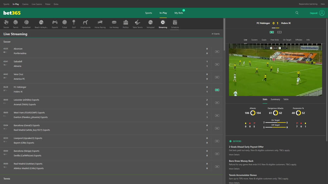This screenshot has width=328, height=184.
Task: Open More Details for 2 Goals Ahead offer
Action: click(234, 155)
